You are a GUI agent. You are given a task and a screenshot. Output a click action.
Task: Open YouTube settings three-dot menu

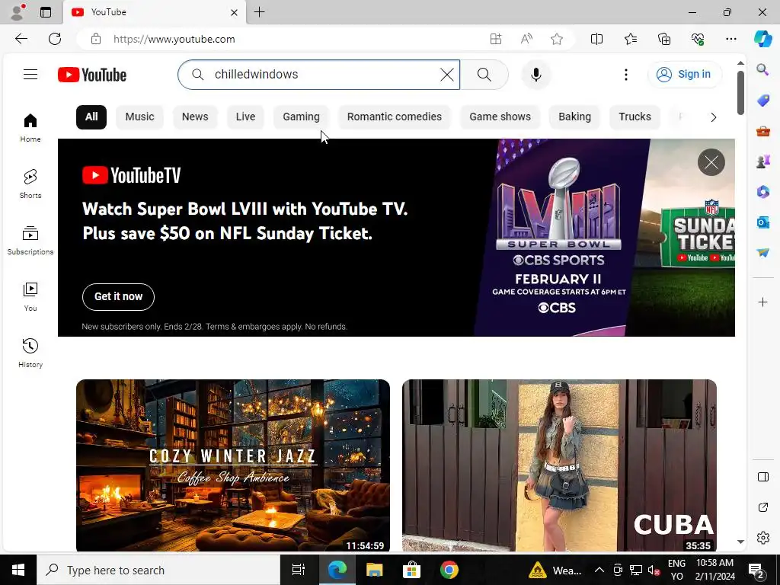coord(626,75)
